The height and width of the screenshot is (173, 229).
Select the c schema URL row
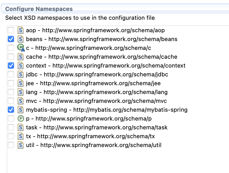88,48
